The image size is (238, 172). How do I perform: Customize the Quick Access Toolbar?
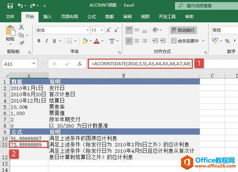point(45,6)
